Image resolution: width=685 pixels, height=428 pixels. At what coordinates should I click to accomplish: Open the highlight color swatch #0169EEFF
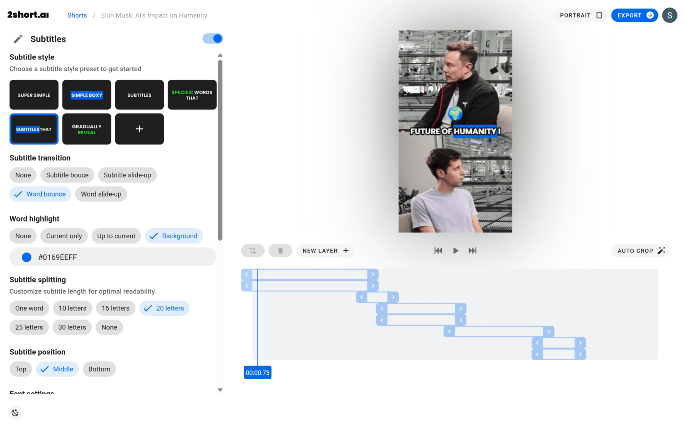tap(26, 257)
